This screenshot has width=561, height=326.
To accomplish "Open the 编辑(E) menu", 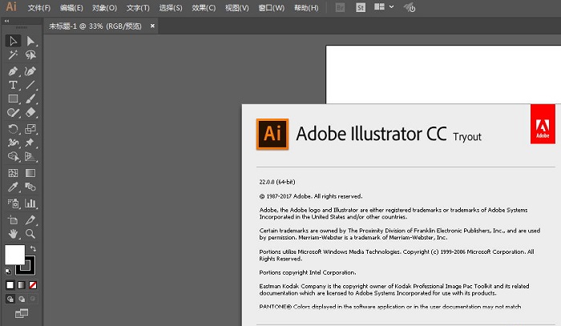I will pyautogui.click(x=71, y=8).
